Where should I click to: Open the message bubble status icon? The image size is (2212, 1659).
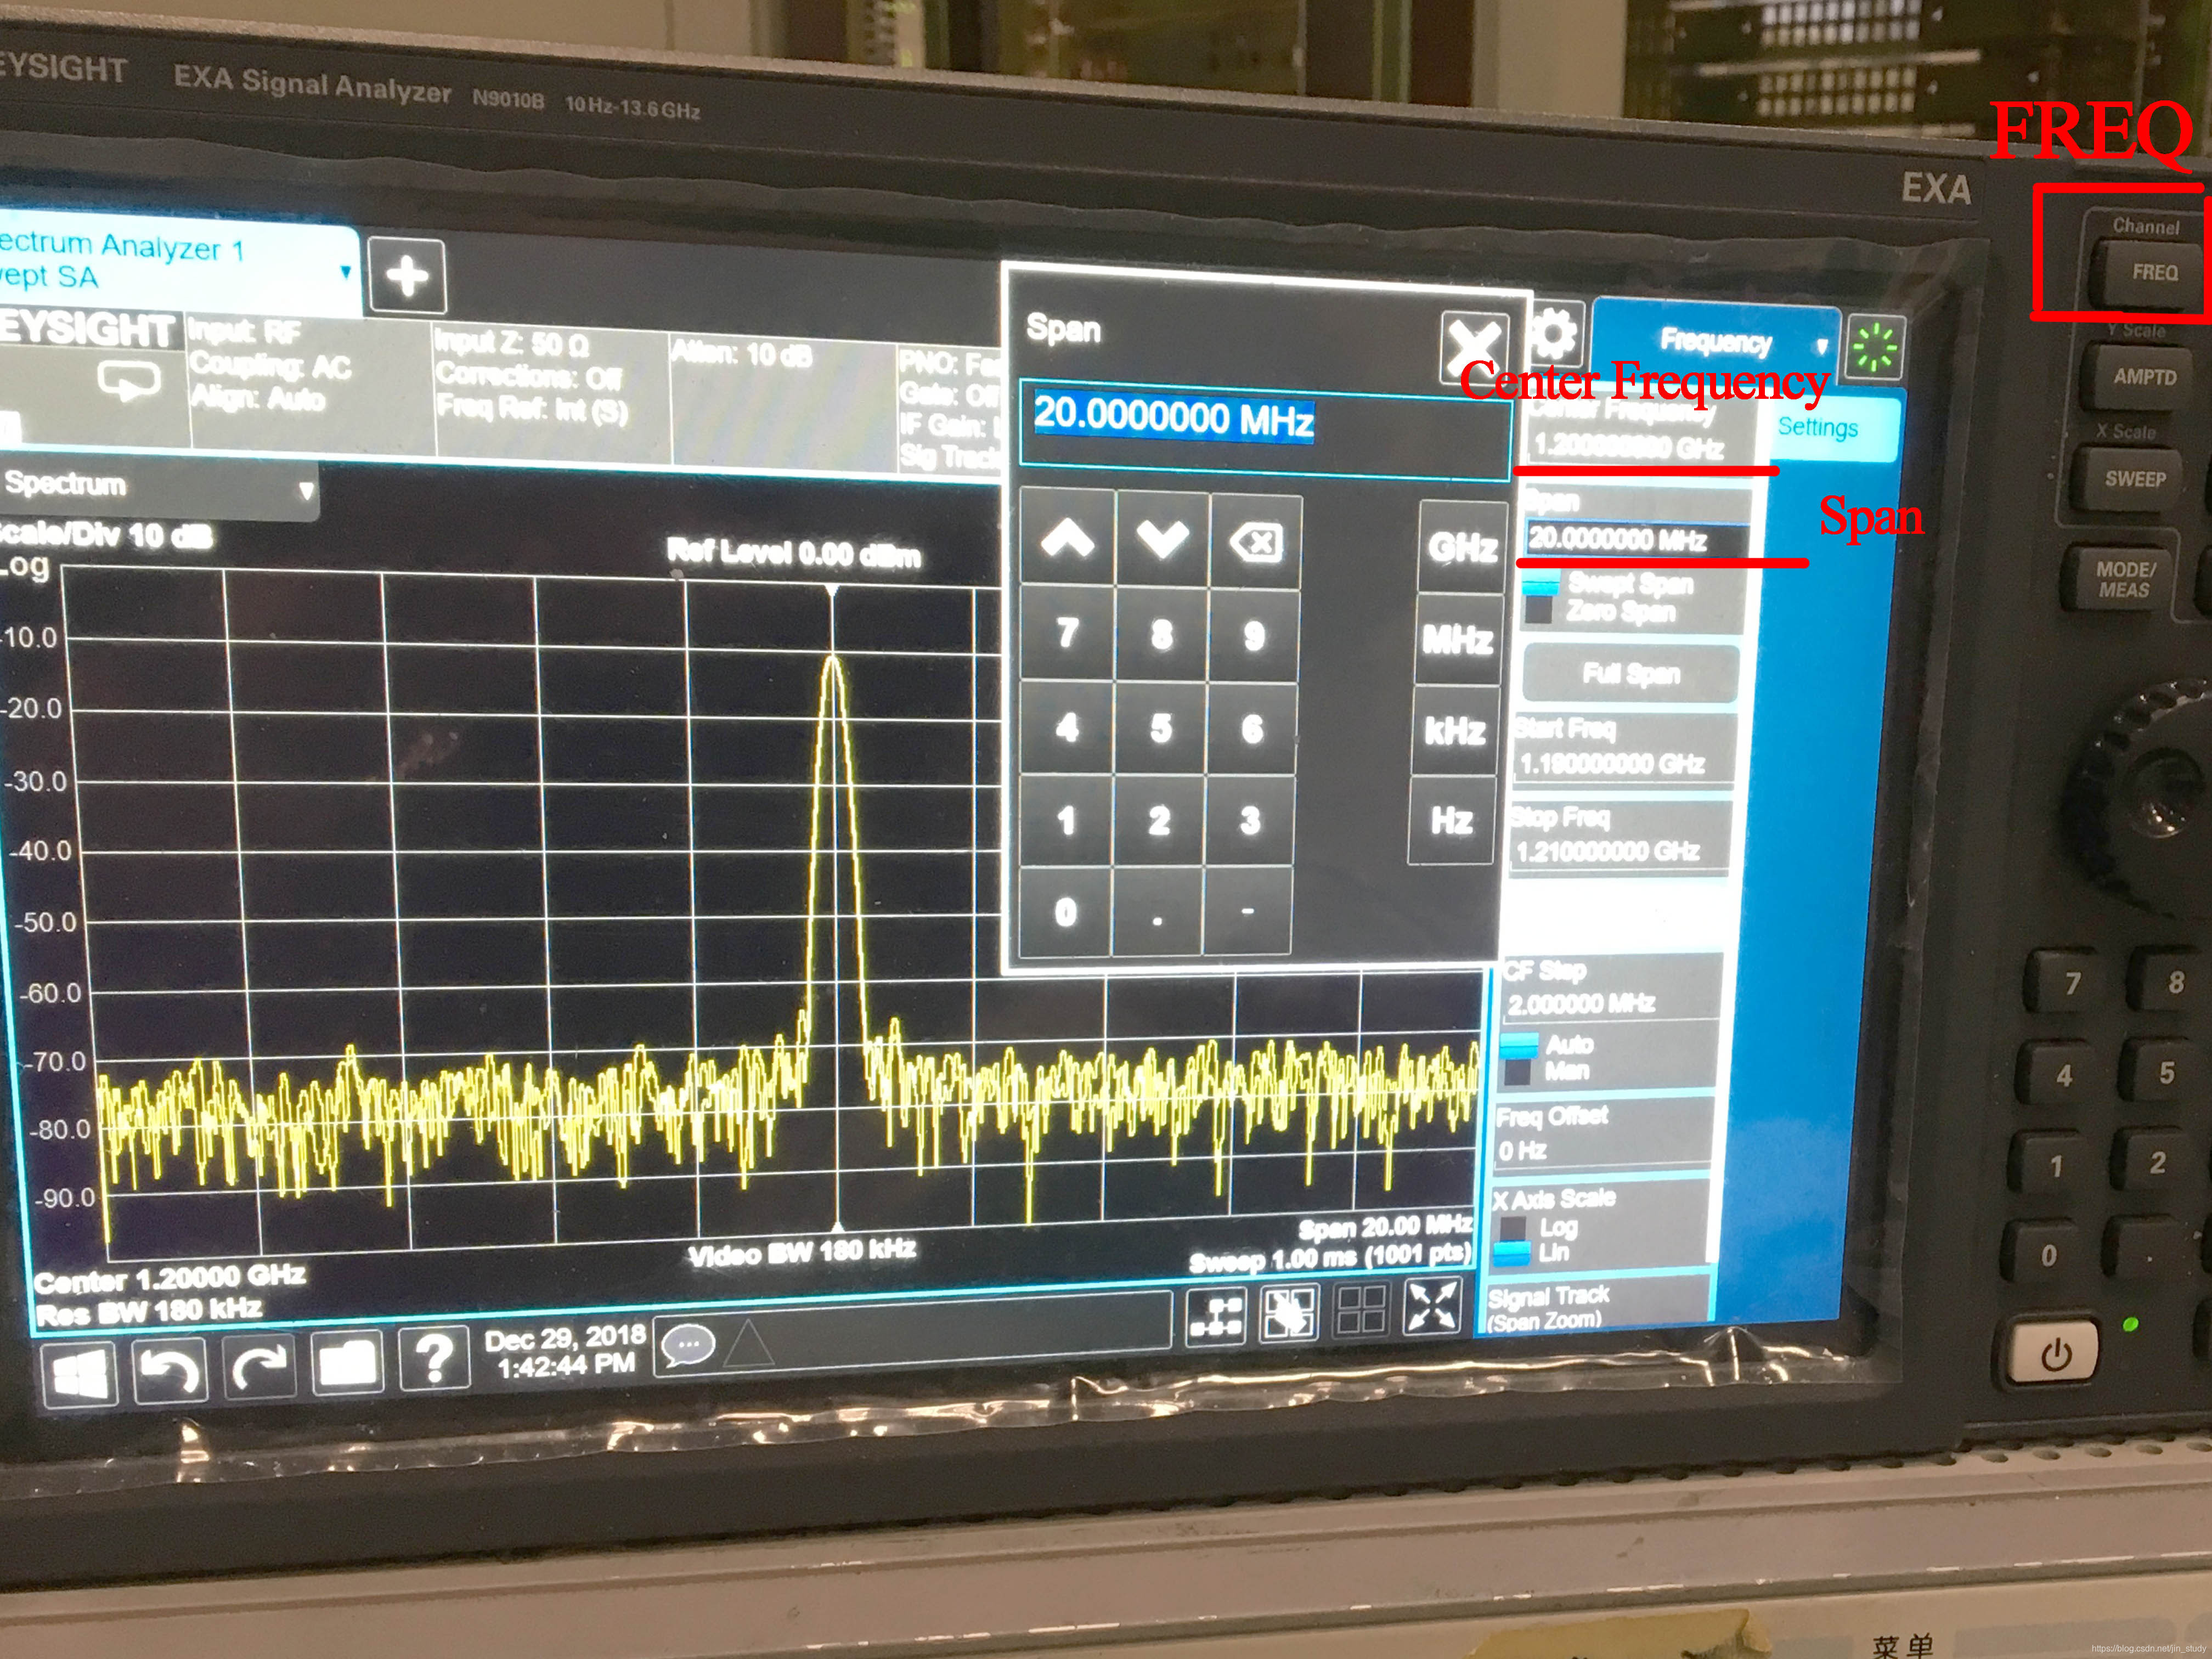point(688,1345)
